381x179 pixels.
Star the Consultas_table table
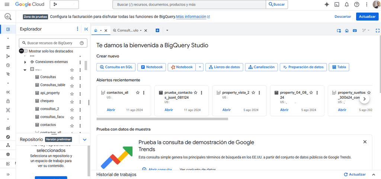(72, 86)
